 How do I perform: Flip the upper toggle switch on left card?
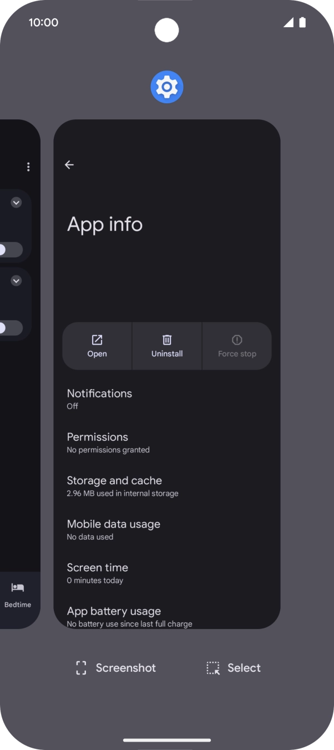point(10,250)
